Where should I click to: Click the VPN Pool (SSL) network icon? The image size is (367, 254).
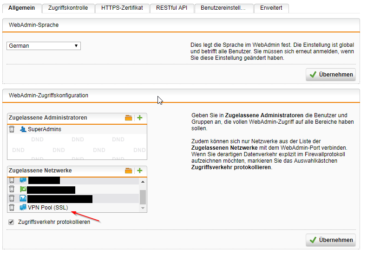[23, 208]
